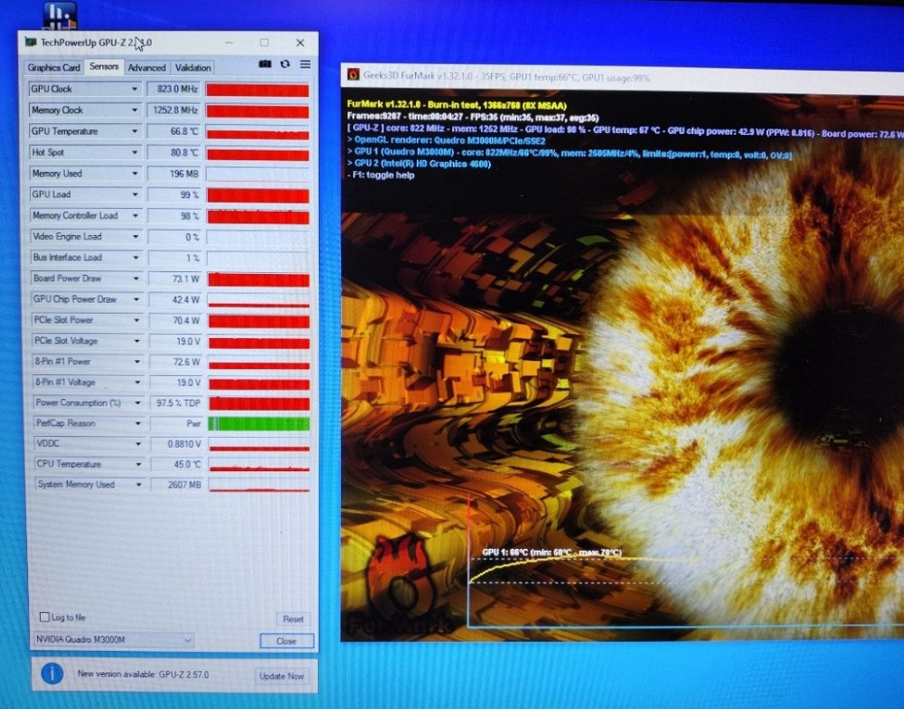The height and width of the screenshot is (709, 904).
Task: Enable the Log to file checkbox
Action: coord(44,618)
